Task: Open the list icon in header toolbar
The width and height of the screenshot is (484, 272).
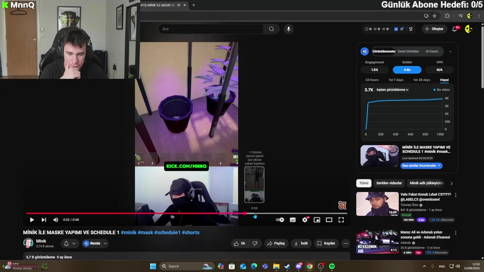Action: [x=402, y=29]
